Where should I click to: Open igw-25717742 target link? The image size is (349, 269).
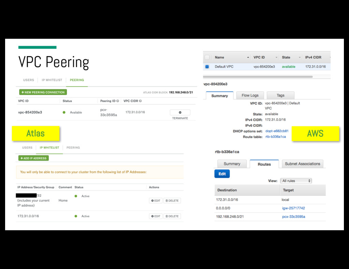293,208
